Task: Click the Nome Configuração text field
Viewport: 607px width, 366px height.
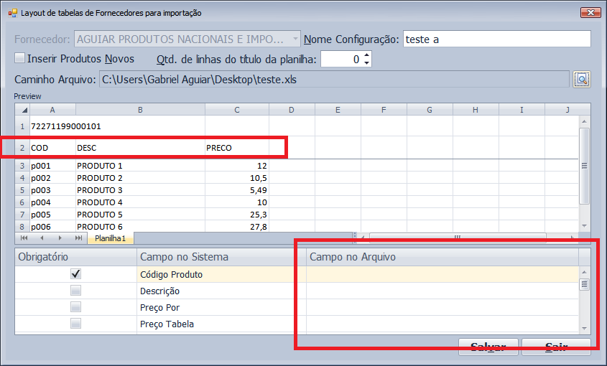Action: 496,39
